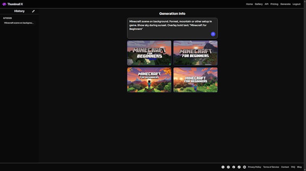Open the Privacy Policy link
Viewport: 306px width, 171px height.
coord(254,167)
